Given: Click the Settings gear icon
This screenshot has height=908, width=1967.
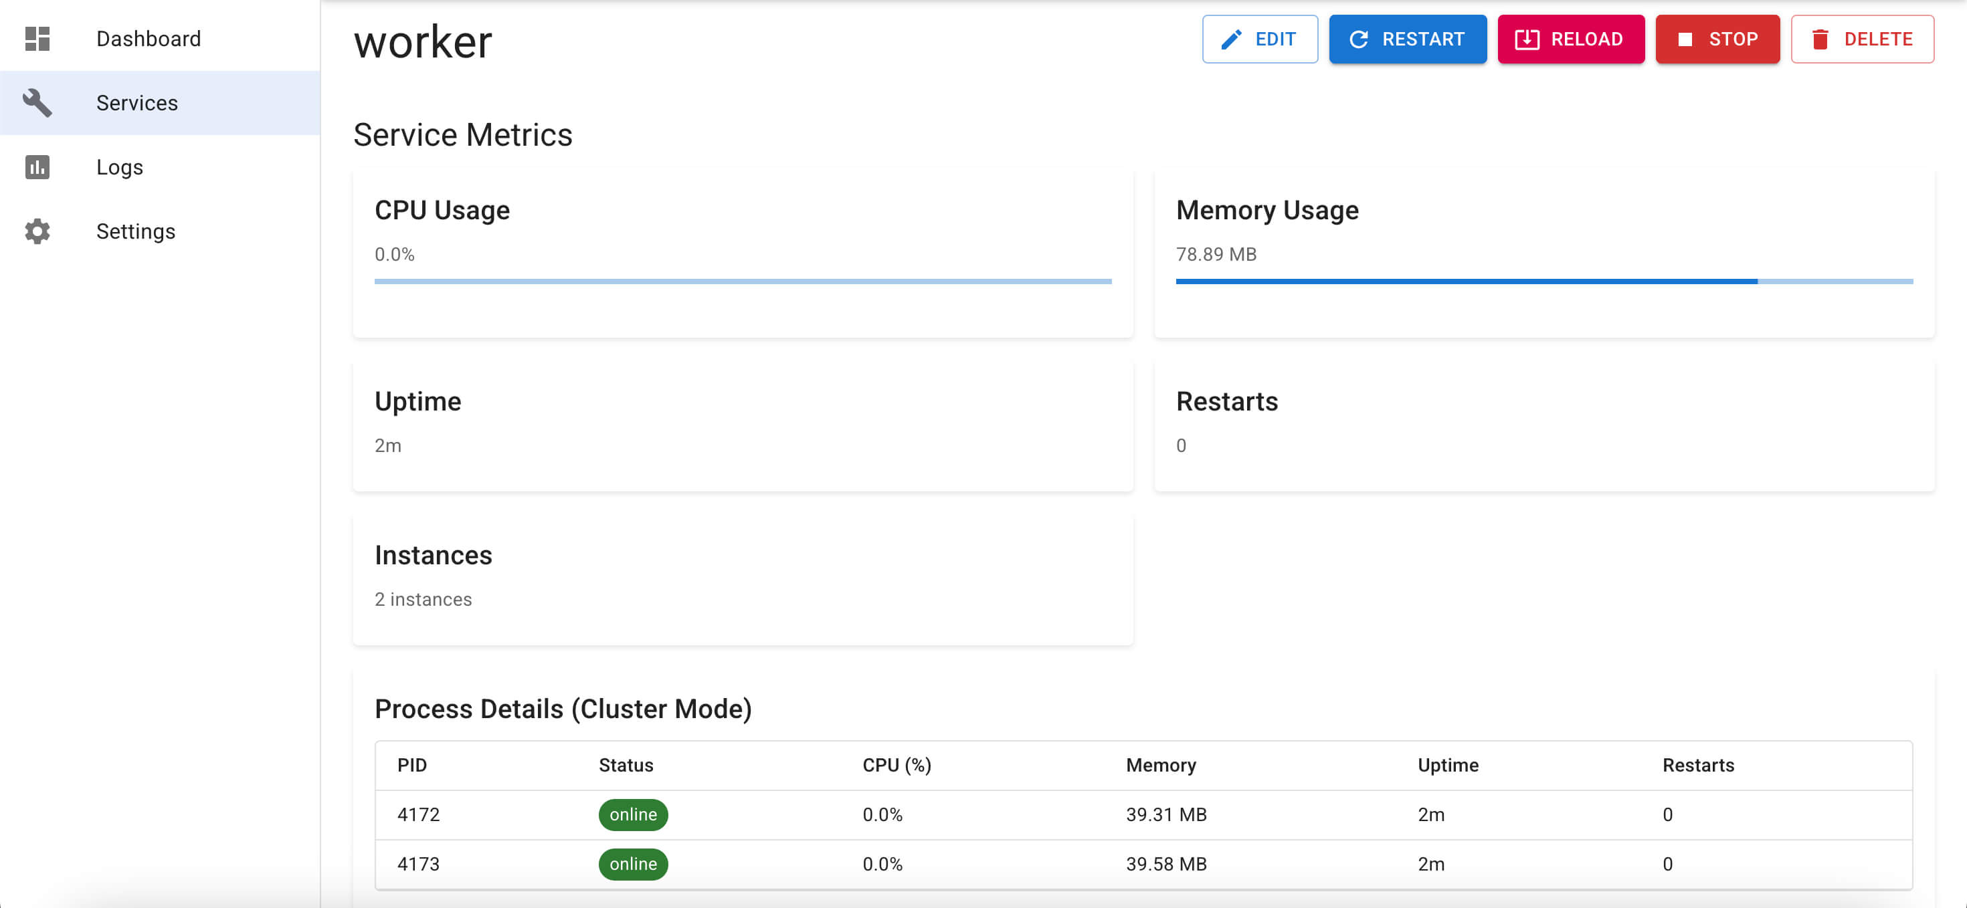Looking at the screenshot, I should click(x=38, y=231).
